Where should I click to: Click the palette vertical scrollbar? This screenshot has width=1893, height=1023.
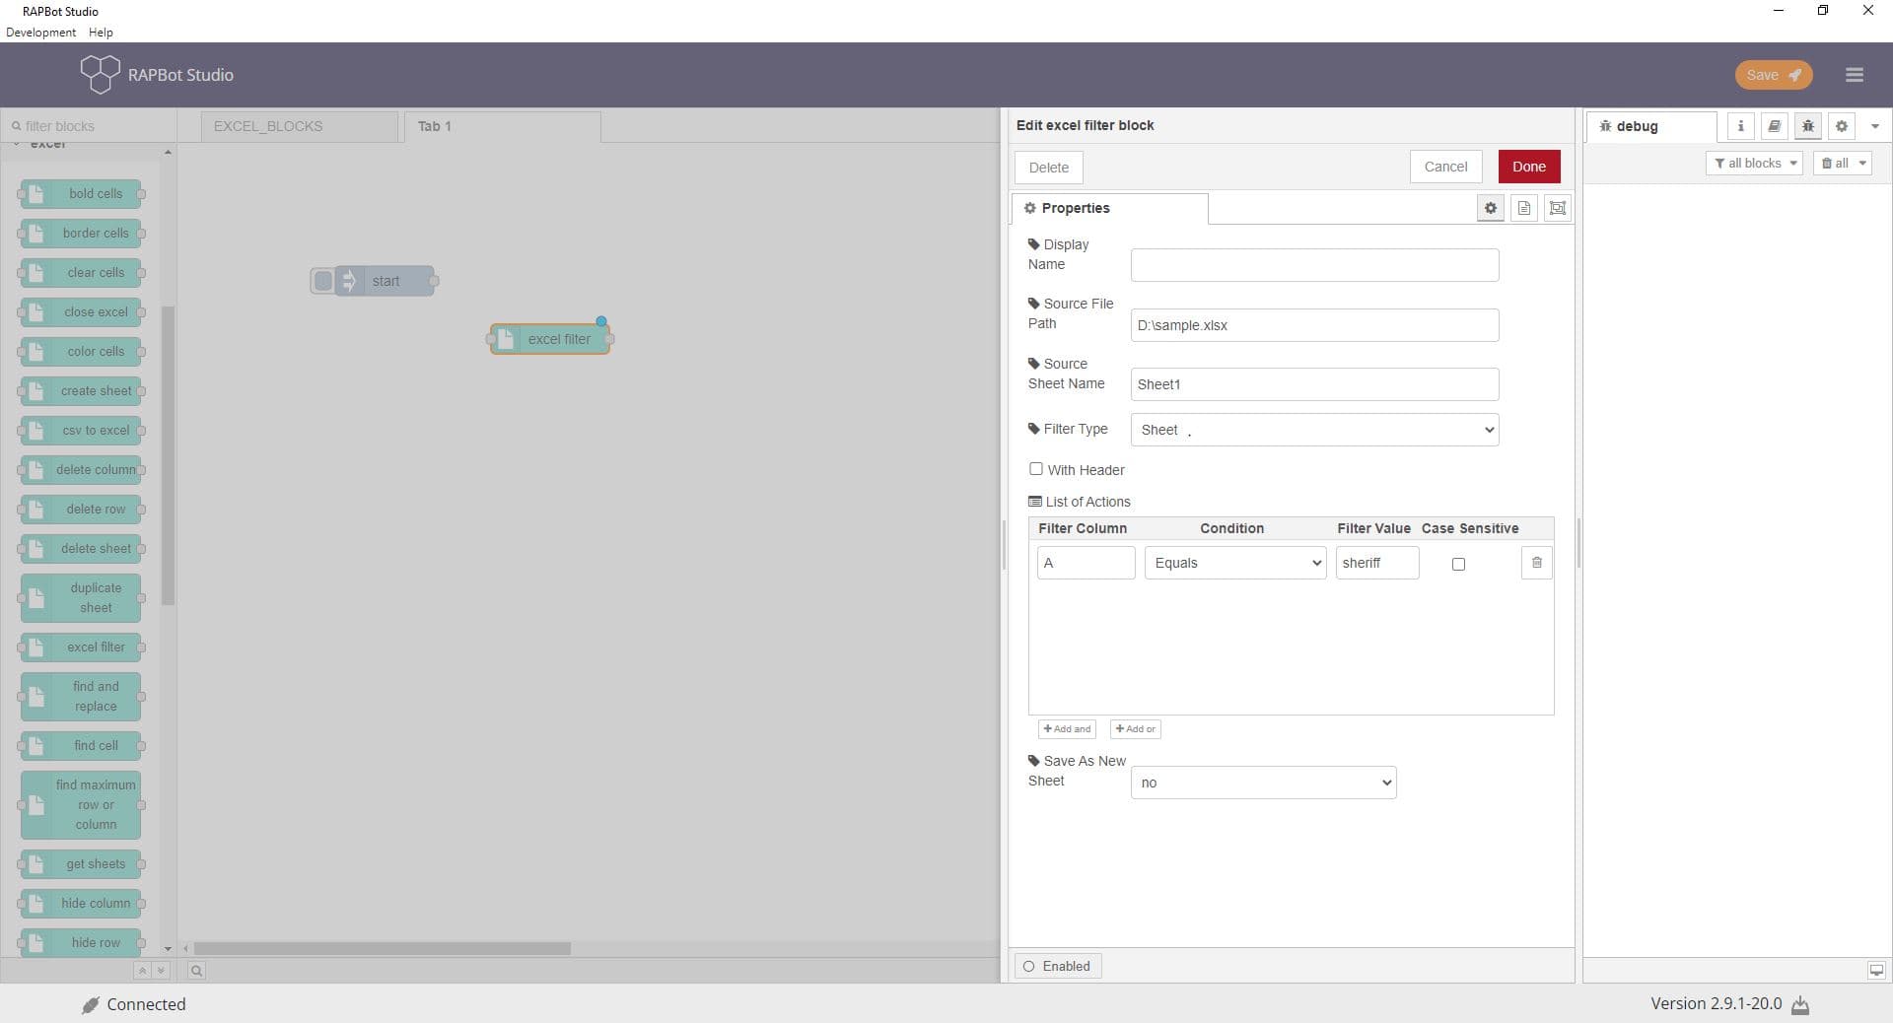168,453
